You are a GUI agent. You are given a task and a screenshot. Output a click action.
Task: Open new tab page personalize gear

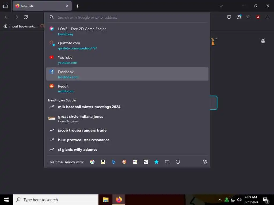coord(263,41)
